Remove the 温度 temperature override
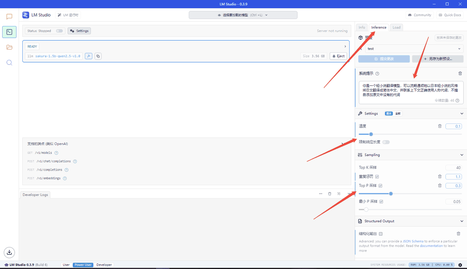Screen dimensions: 467x269 (440, 126)
